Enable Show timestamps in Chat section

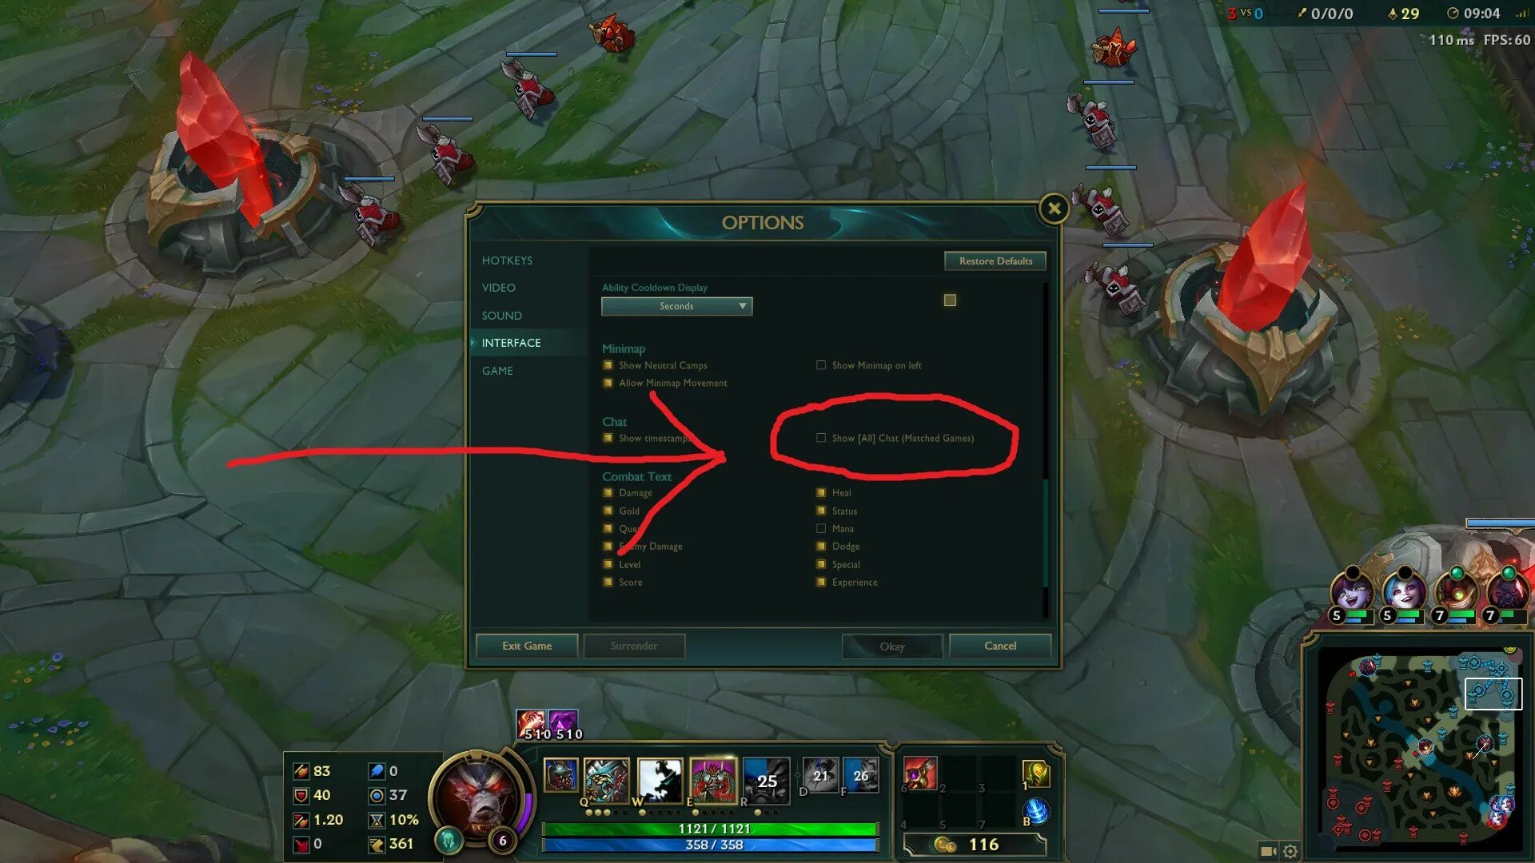pos(608,439)
